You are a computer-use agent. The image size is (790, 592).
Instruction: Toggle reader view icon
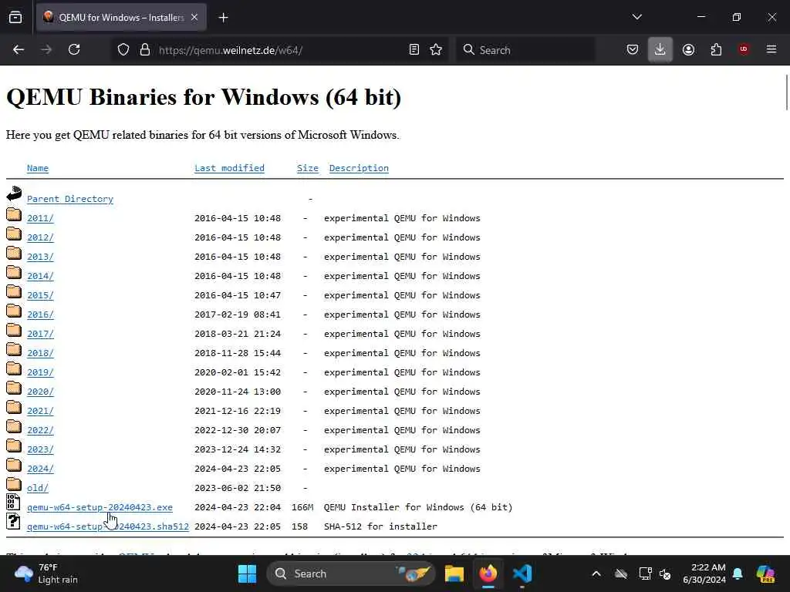click(x=414, y=50)
